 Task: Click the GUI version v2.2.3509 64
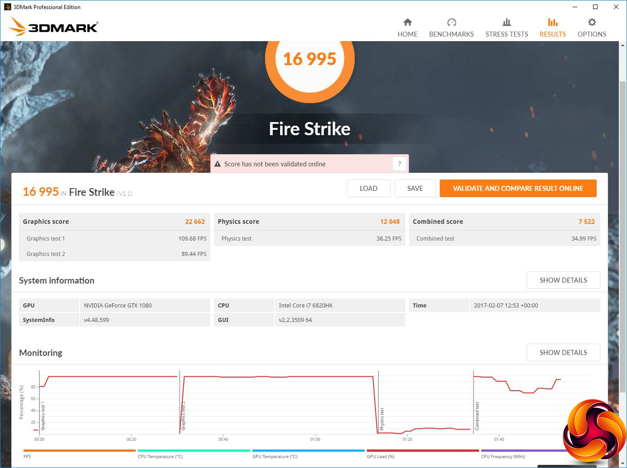[x=295, y=320]
